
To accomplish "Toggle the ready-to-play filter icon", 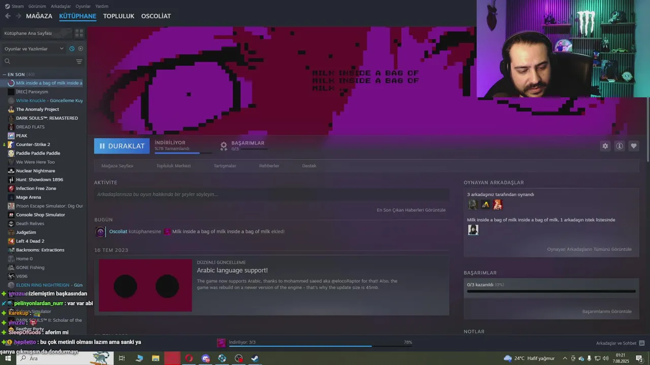I will click(x=80, y=49).
